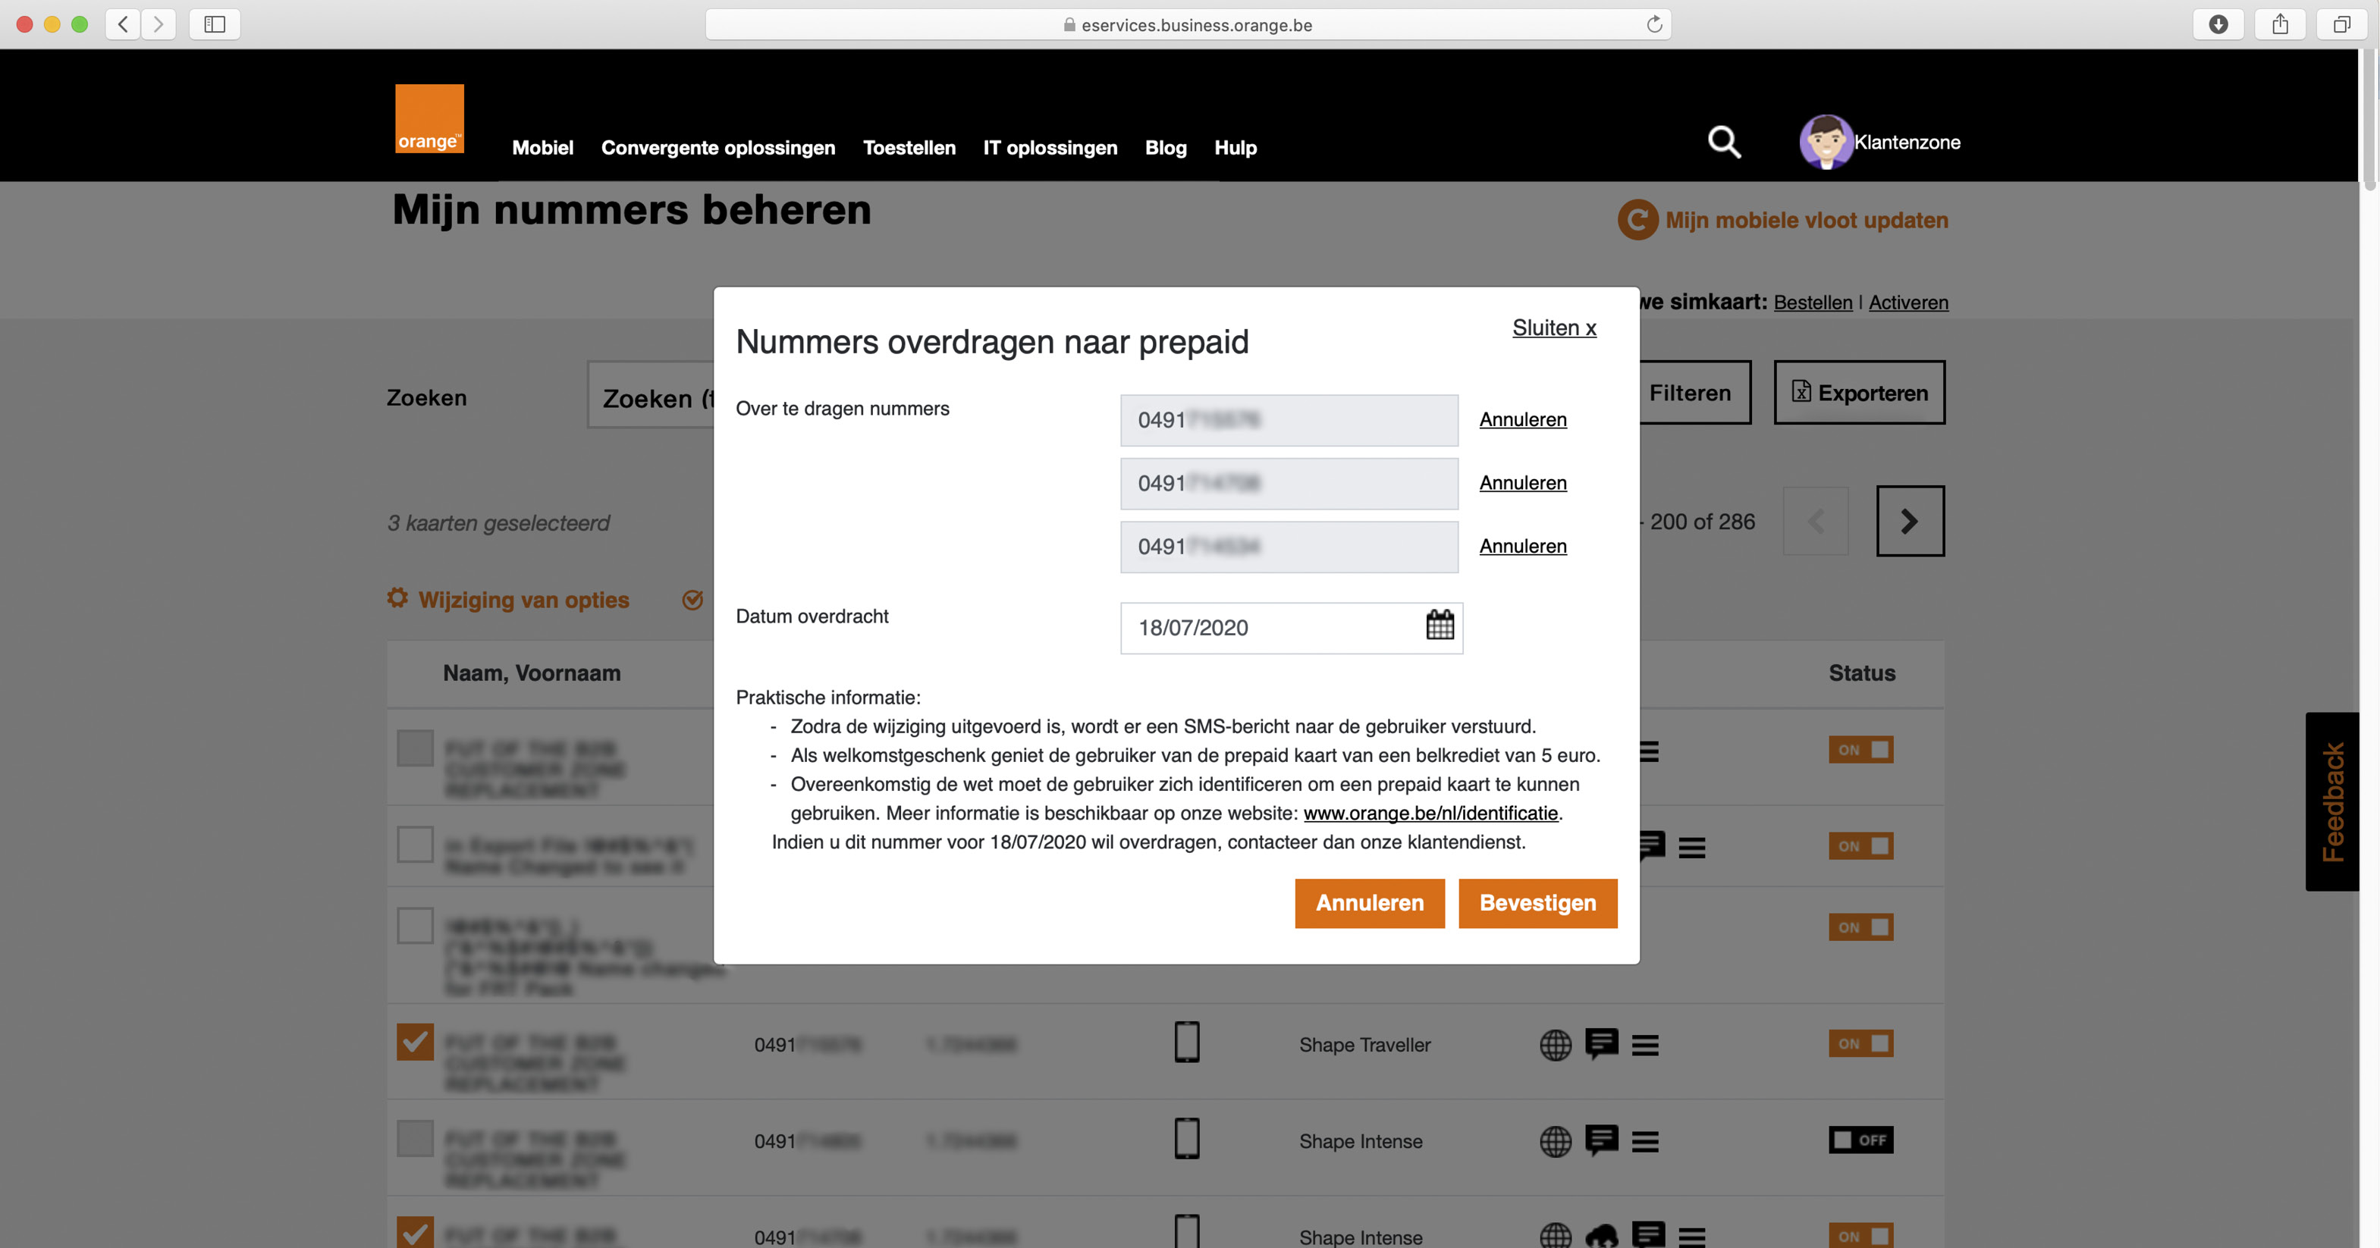
Task: Open the calendar date picker icon
Action: point(1439,627)
